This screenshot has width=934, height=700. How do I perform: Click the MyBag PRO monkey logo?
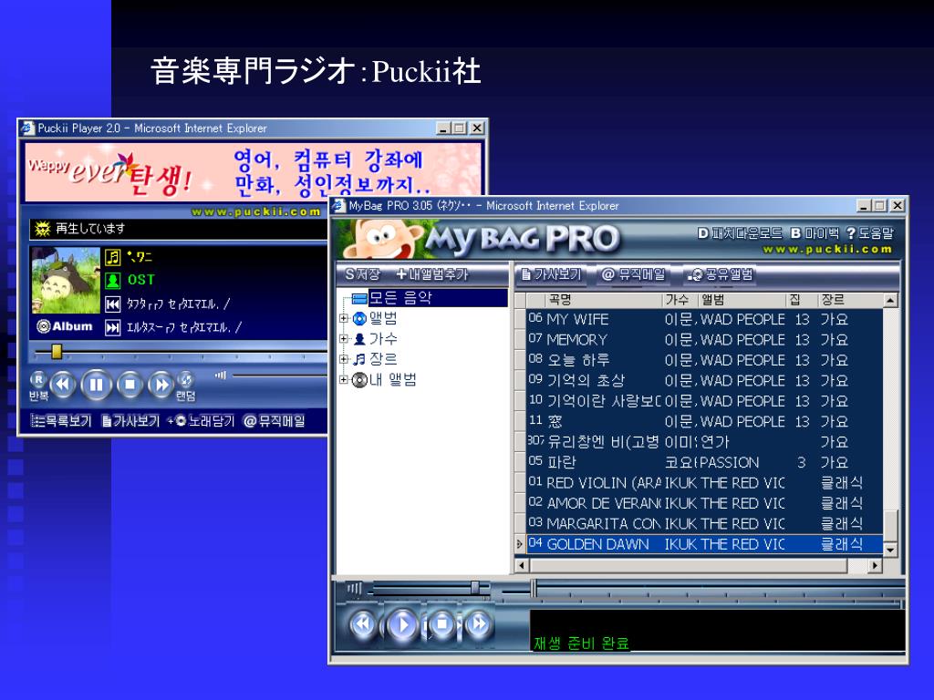381,238
